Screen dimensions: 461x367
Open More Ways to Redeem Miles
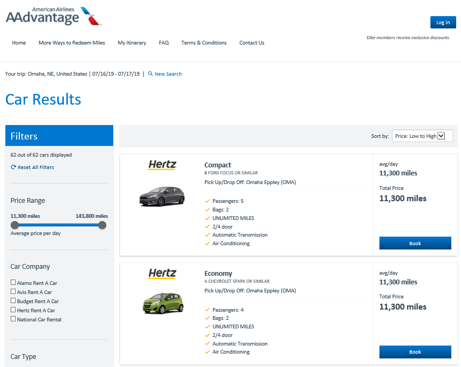72,43
